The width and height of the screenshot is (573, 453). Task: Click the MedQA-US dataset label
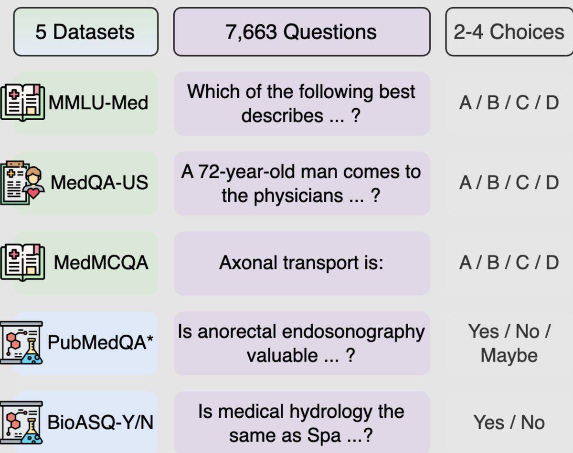pos(99,183)
